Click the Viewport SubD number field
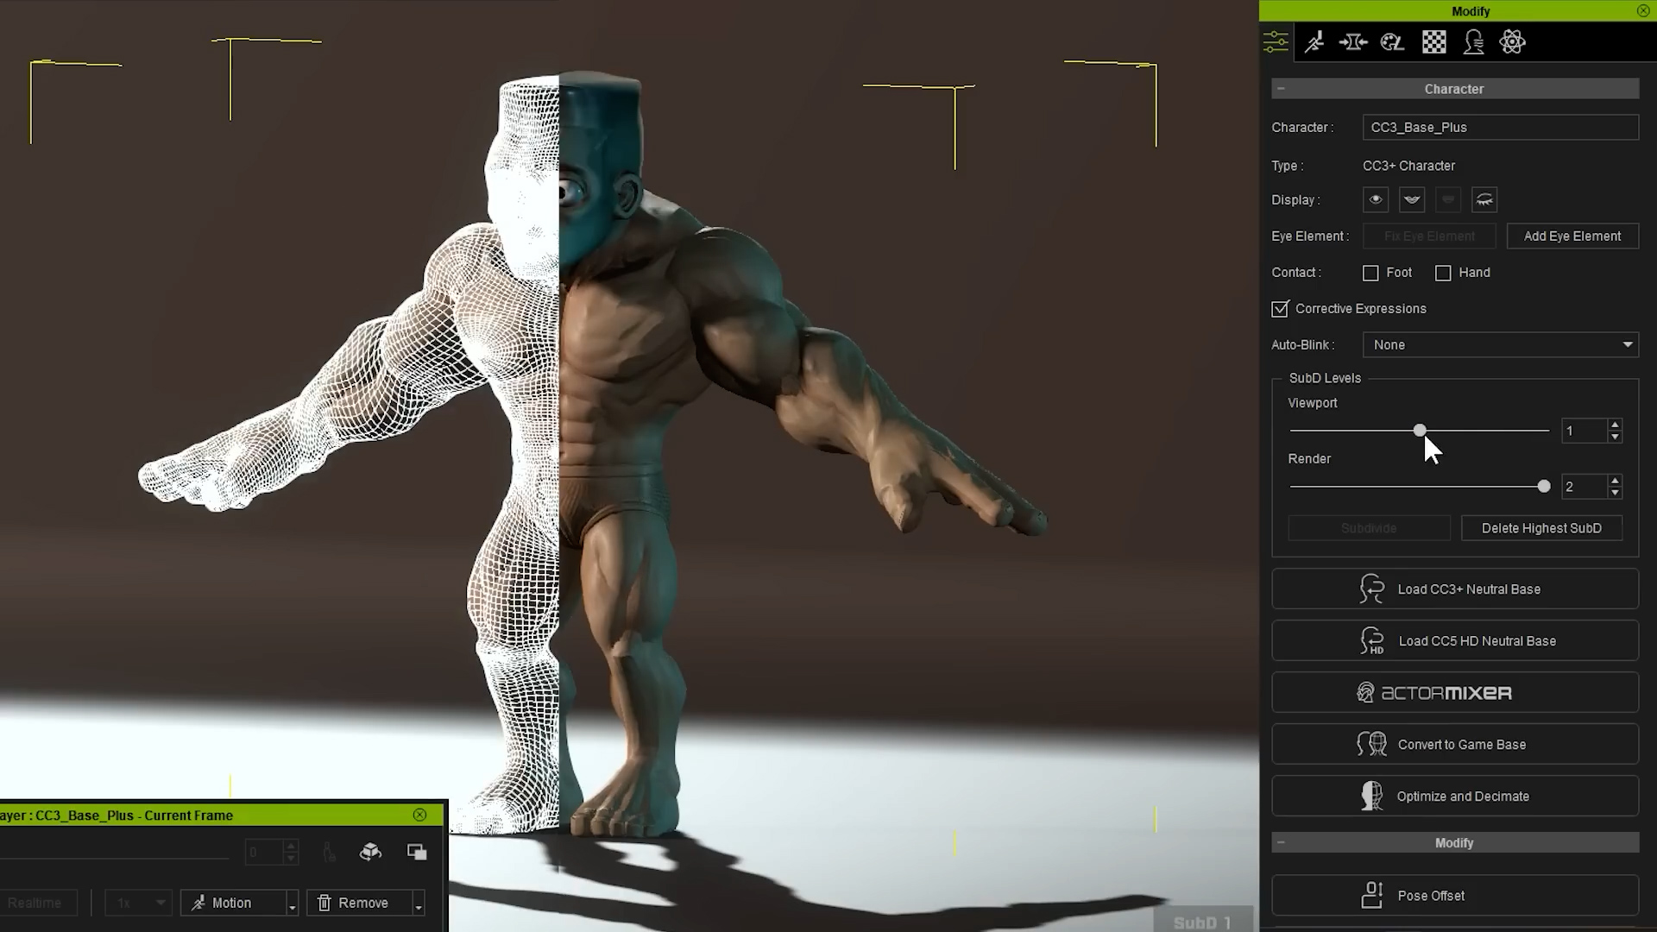 (x=1585, y=431)
